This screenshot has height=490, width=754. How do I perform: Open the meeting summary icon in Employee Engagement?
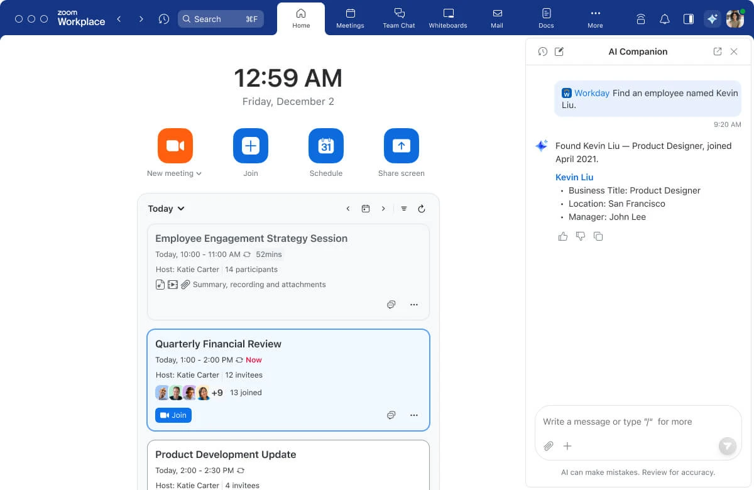[x=160, y=285]
